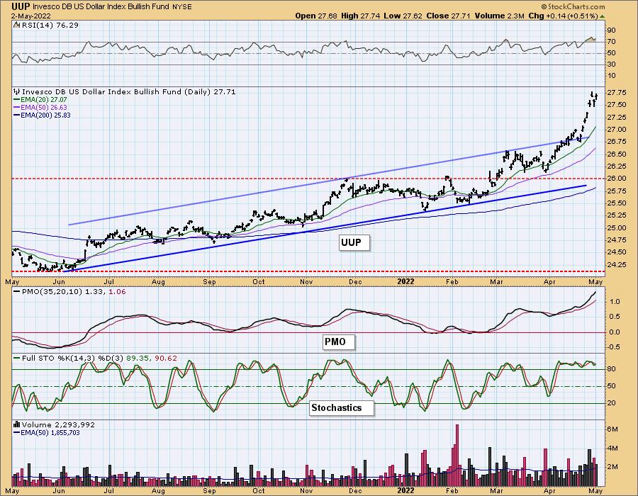Screen dimensions: 638x496
Task: Click the 27.75 price axis label
Action: point(617,93)
